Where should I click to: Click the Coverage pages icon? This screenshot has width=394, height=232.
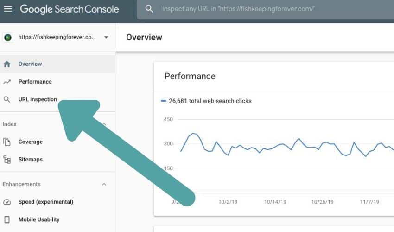[7, 142]
